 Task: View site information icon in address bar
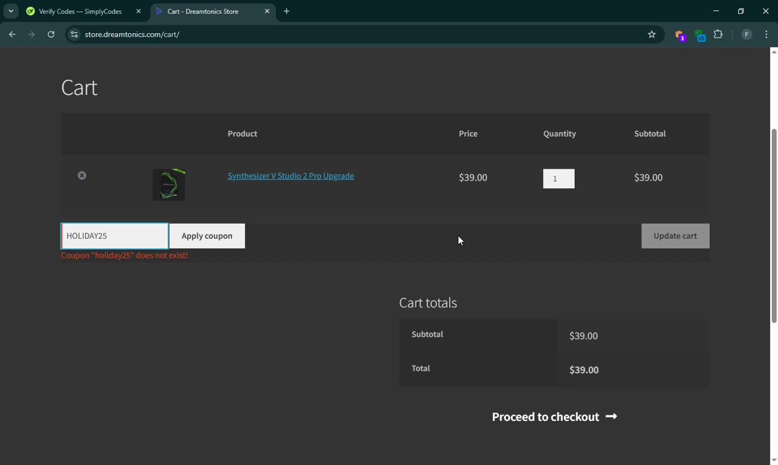(x=74, y=35)
